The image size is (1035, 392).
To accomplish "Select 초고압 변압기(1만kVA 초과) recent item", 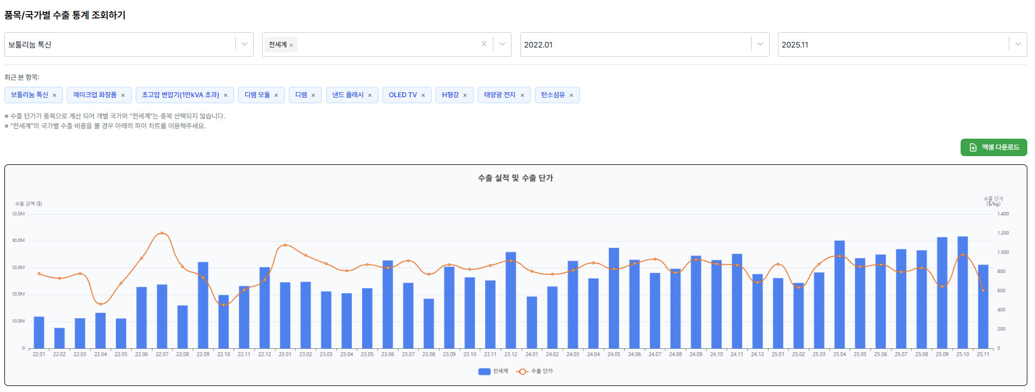I will tap(180, 95).
